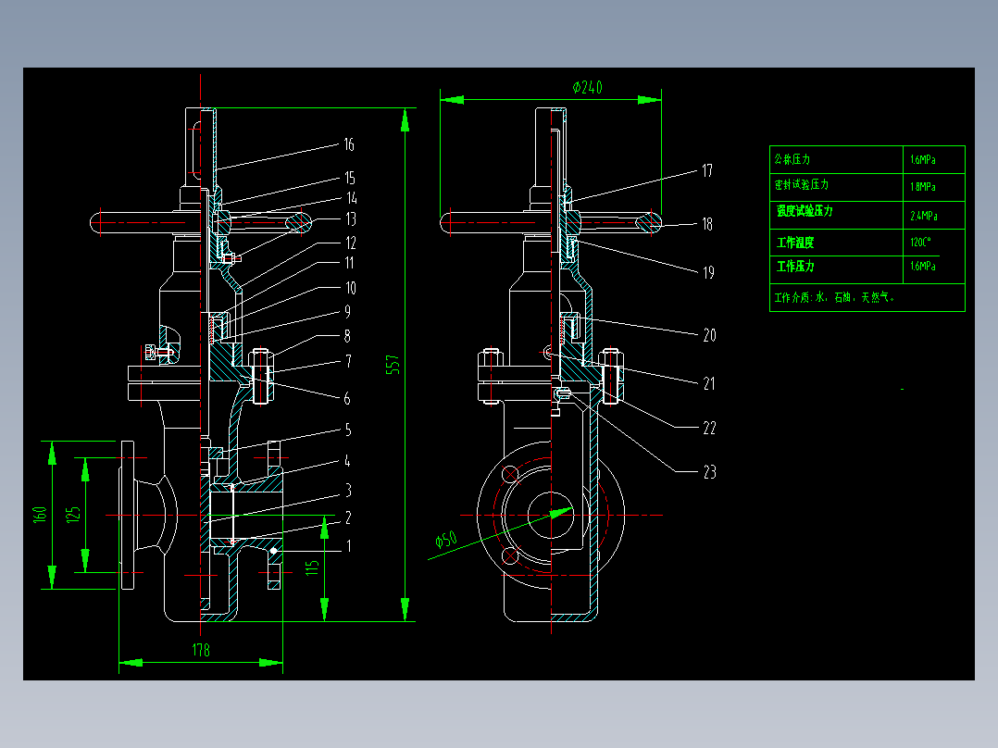This screenshot has width=998, height=748.
Task: Click the 'Φ240' handwheel diameter dimension
Action: (587, 87)
